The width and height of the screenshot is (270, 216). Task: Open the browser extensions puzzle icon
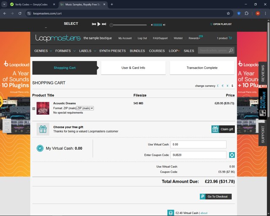246,13
